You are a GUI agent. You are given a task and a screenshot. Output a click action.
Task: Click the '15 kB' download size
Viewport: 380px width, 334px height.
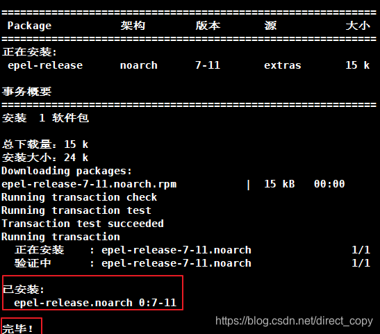pos(279,184)
